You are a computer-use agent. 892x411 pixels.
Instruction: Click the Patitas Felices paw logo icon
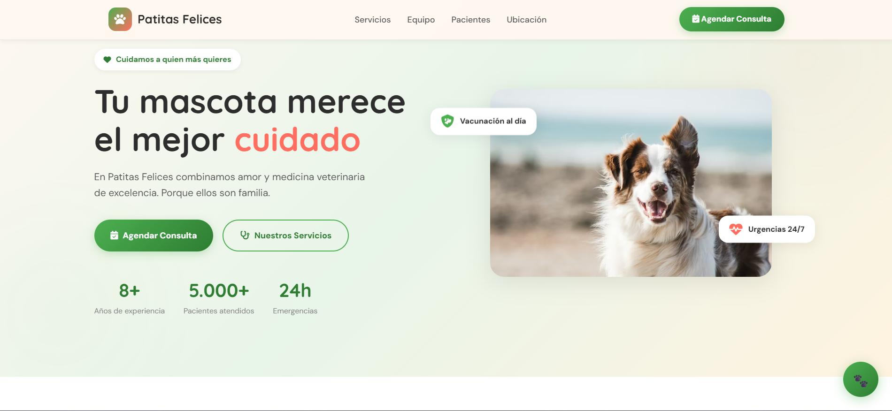[x=120, y=19]
